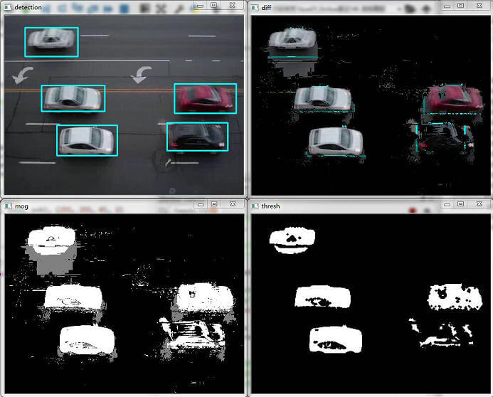493x397 pixels.
Task: Click the black car in detection view
Action: pyautogui.click(x=197, y=137)
